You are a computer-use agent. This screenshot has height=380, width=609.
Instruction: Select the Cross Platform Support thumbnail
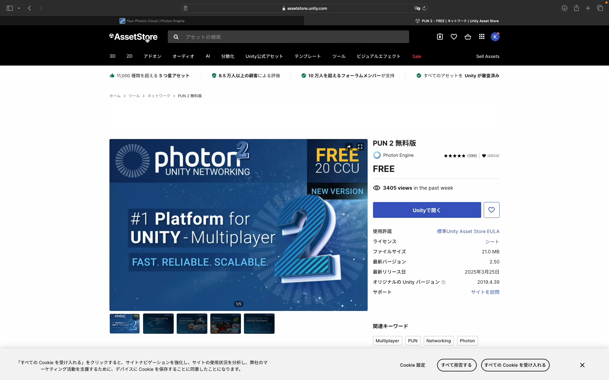[x=192, y=324]
